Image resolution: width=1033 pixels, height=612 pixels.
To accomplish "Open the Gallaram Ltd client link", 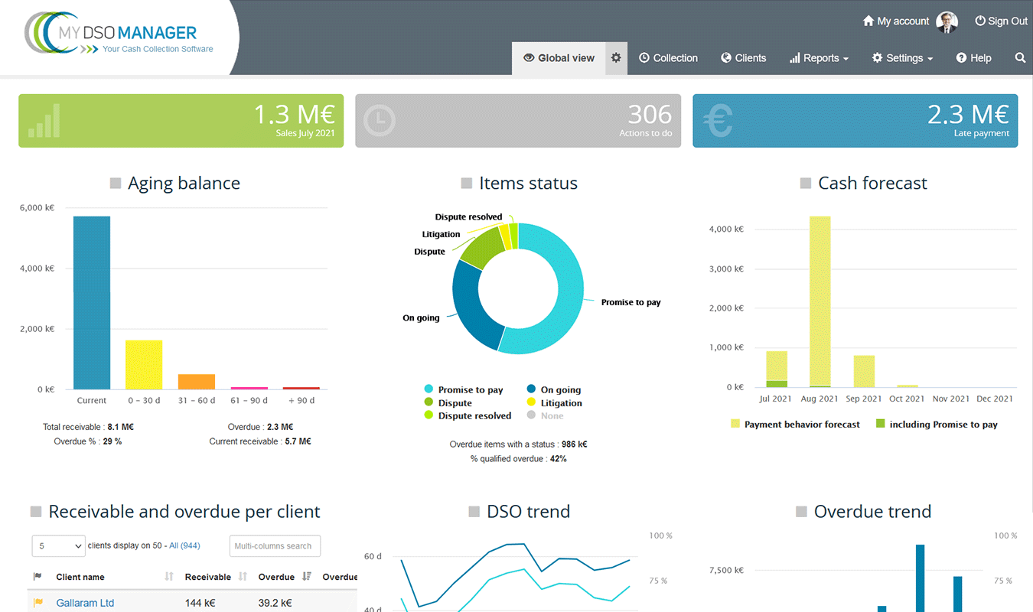I will pyautogui.click(x=85, y=603).
